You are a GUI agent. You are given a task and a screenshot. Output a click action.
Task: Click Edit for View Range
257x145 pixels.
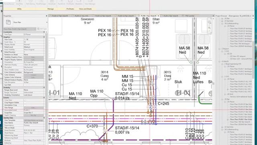pyautogui.click(x=34, y=108)
